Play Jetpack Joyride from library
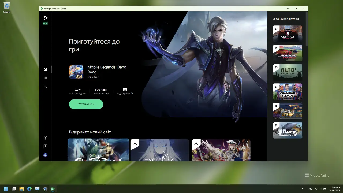Image resolution: width=343 pixels, height=193 pixels. pyautogui.click(x=288, y=111)
